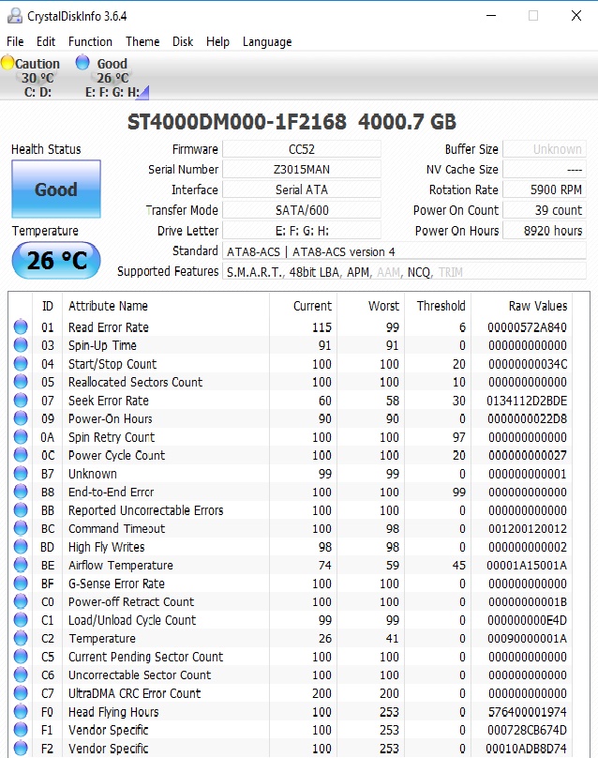Click the Buffer Size Unknown field
The width and height of the screenshot is (598, 758).
click(545, 149)
